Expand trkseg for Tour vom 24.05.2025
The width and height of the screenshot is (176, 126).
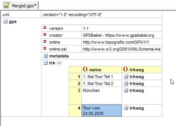point(126,108)
